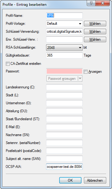Focus the pink Passwort field
This screenshot has width=112, height=189.
pyautogui.click(x=64, y=71)
